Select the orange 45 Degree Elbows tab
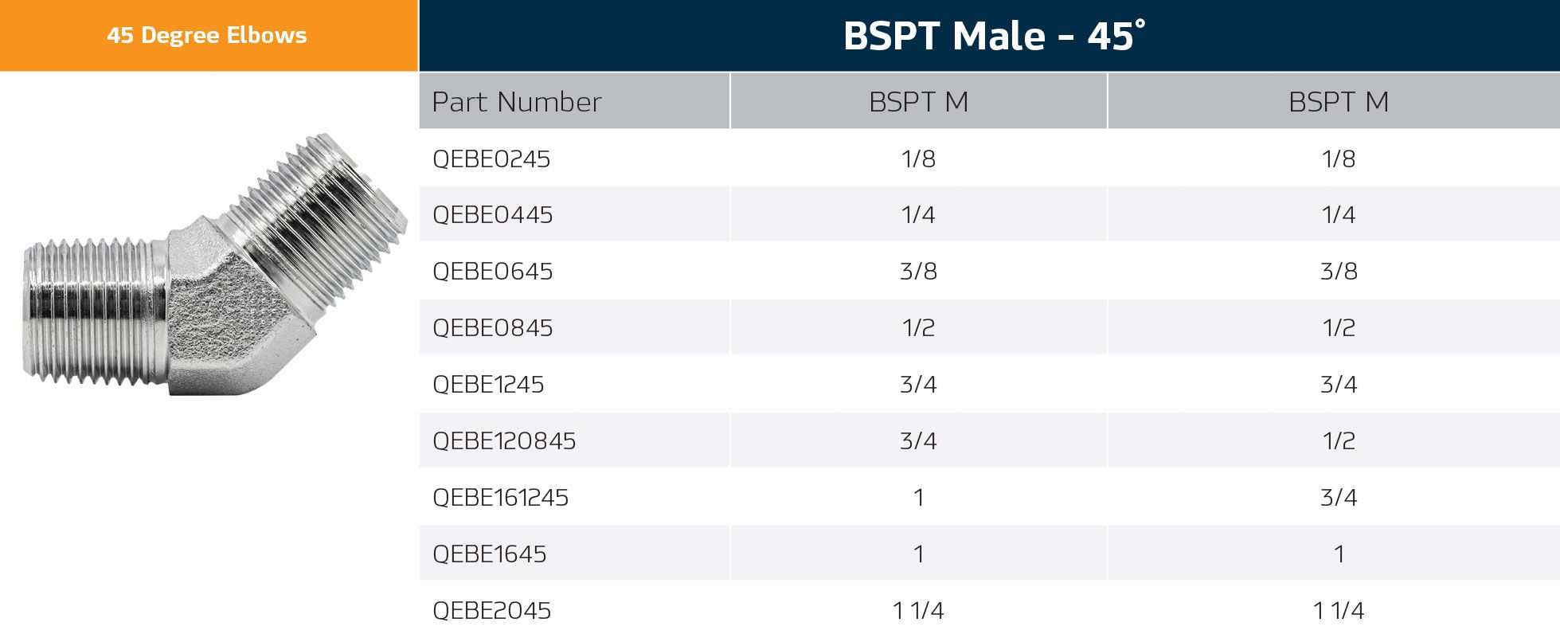Image resolution: width=1560 pixels, height=638 pixels. 207,36
